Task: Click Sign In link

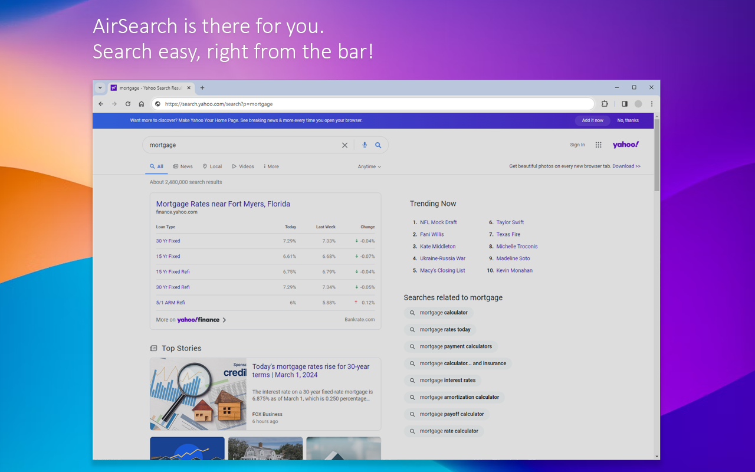Action: (577, 145)
